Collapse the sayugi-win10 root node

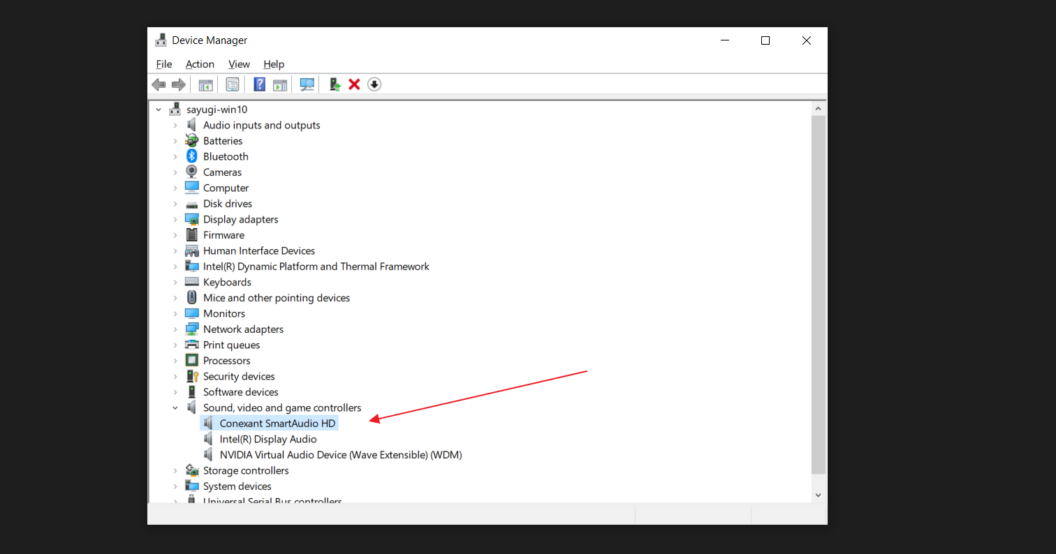(x=159, y=110)
